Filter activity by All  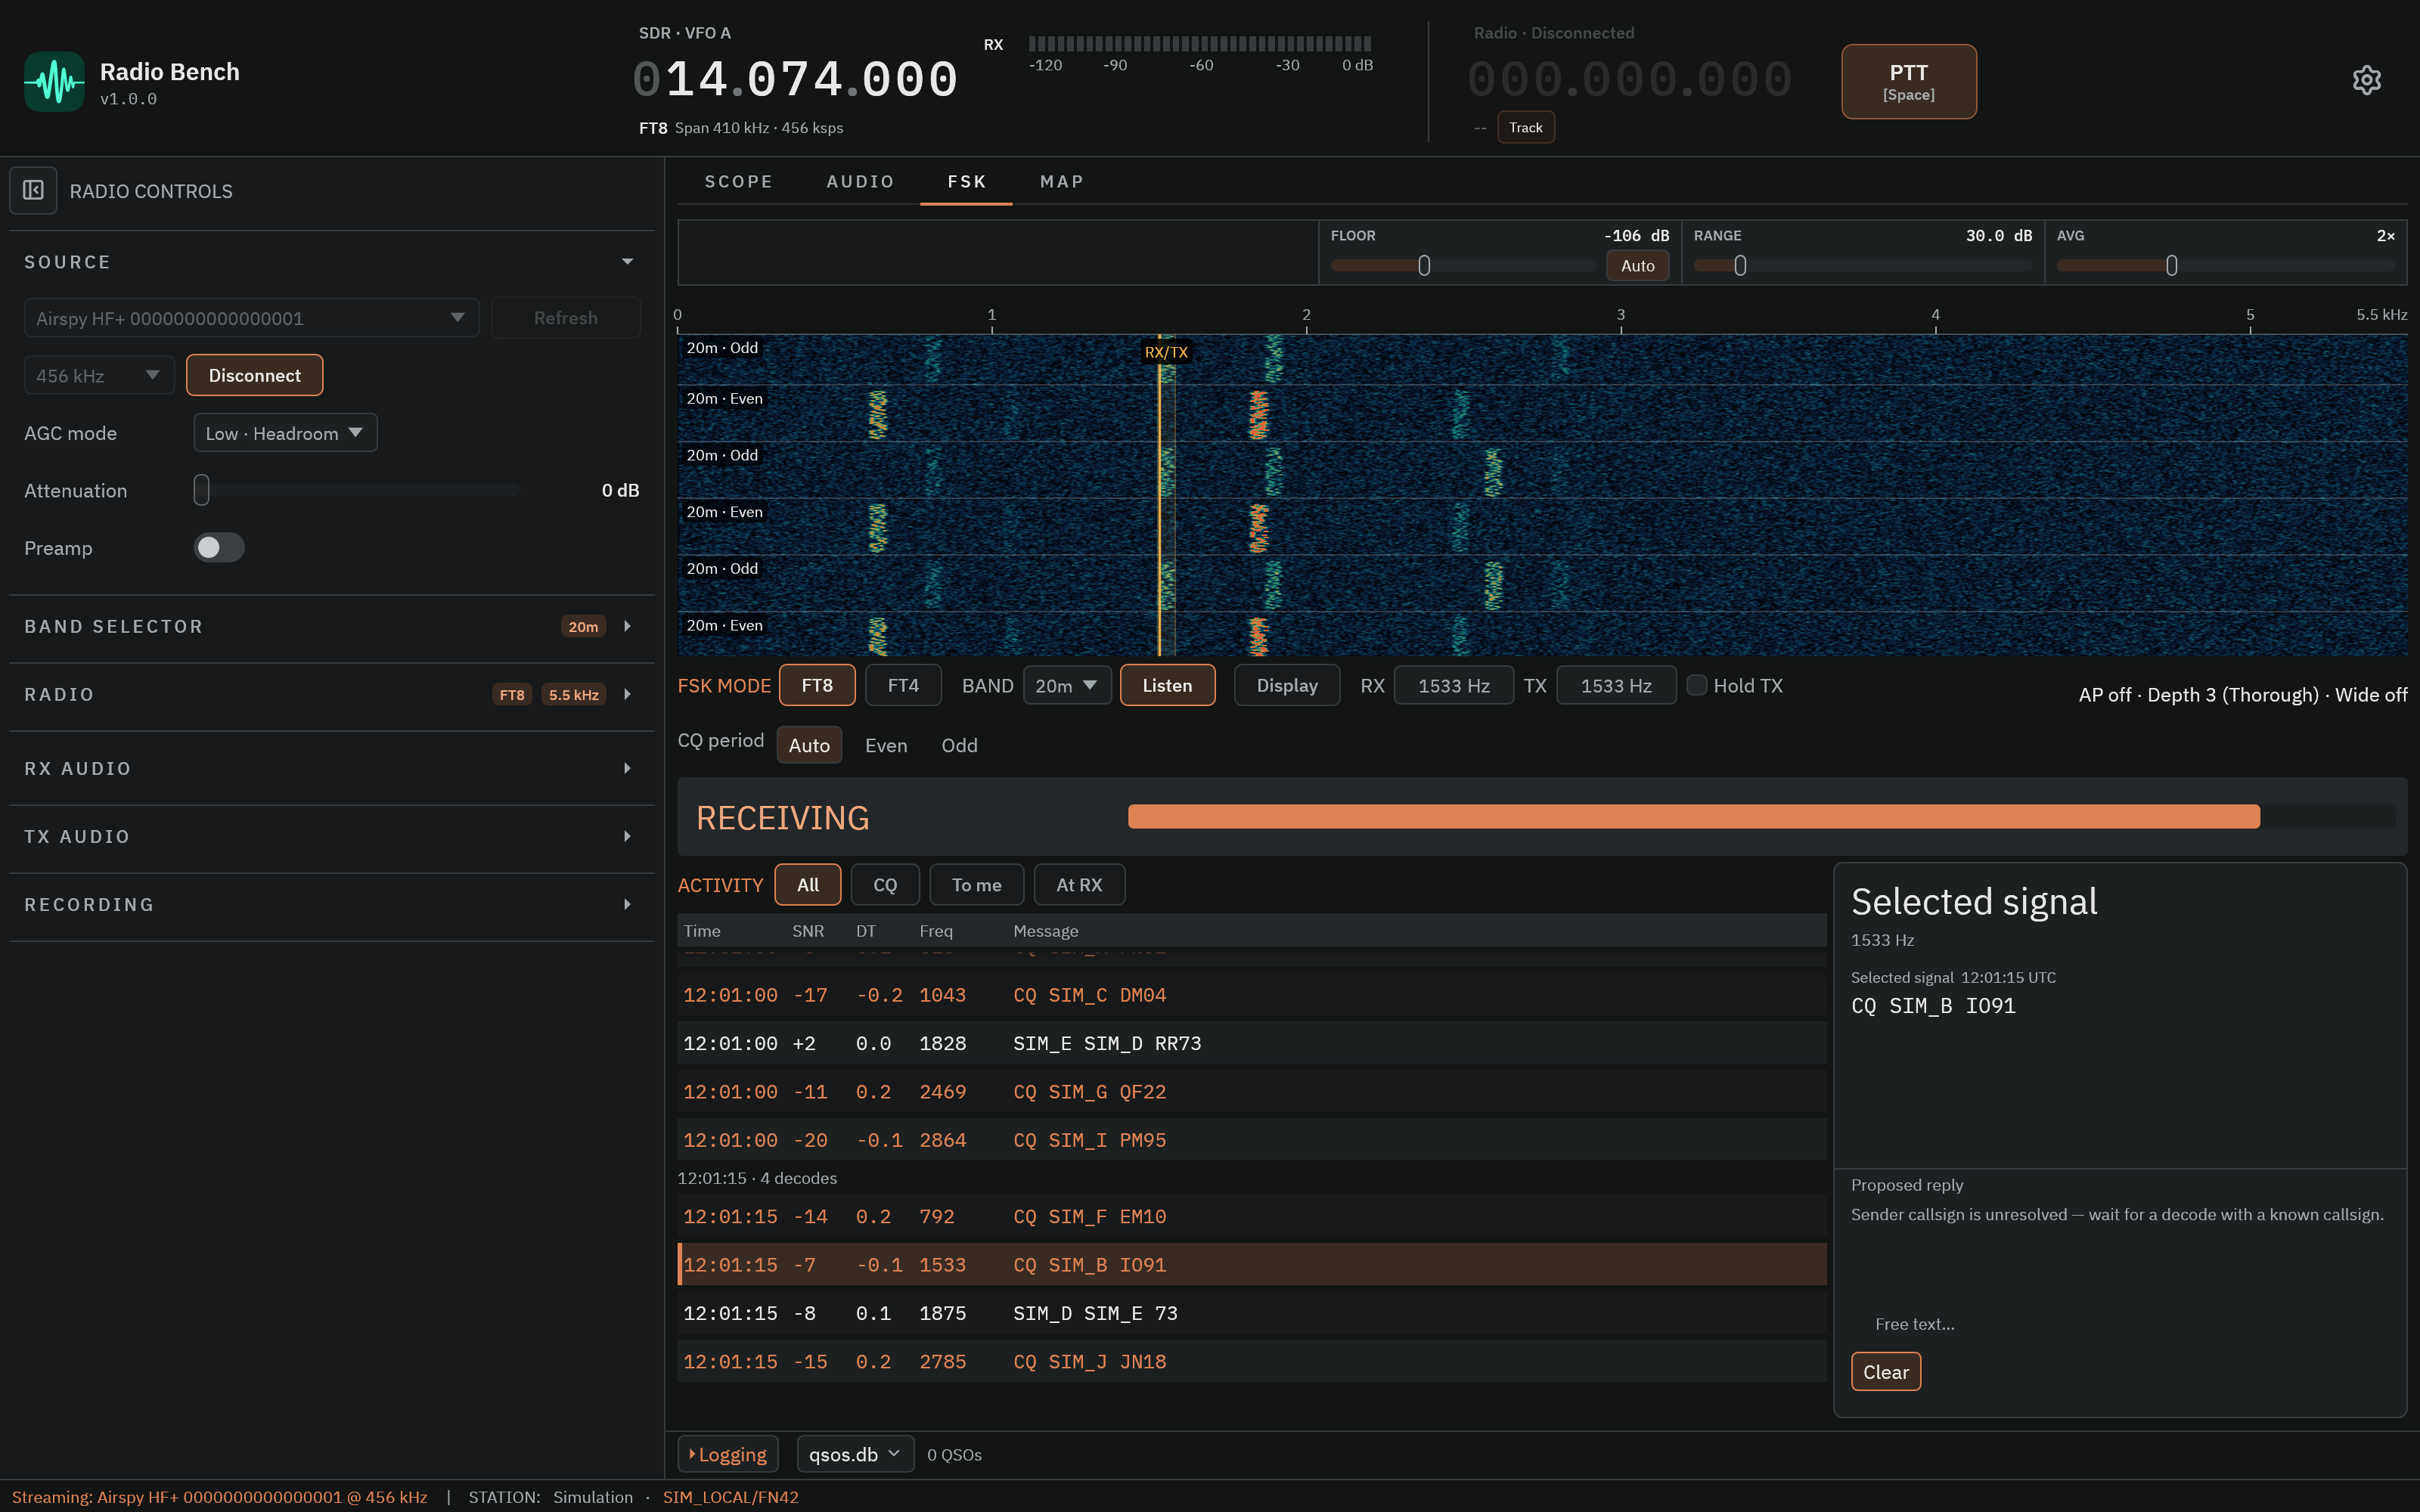coord(807,885)
